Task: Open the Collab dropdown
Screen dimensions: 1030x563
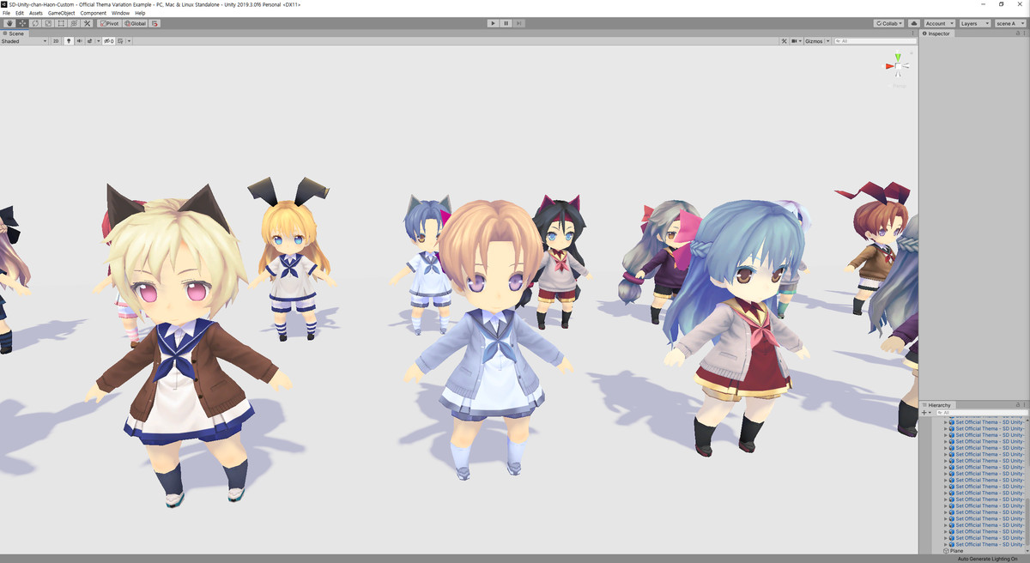Action: point(888,23)
